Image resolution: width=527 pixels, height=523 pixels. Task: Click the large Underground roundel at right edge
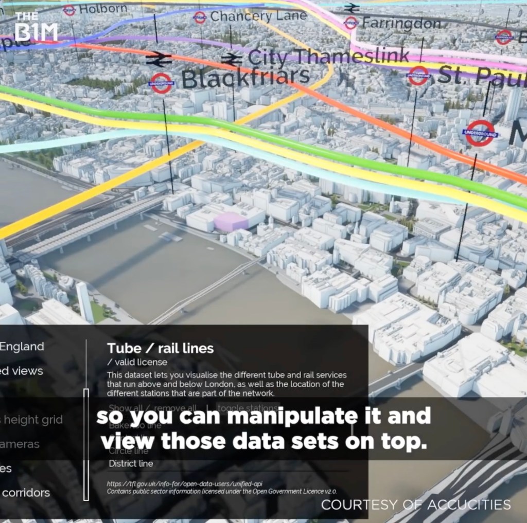pos(480,134)
